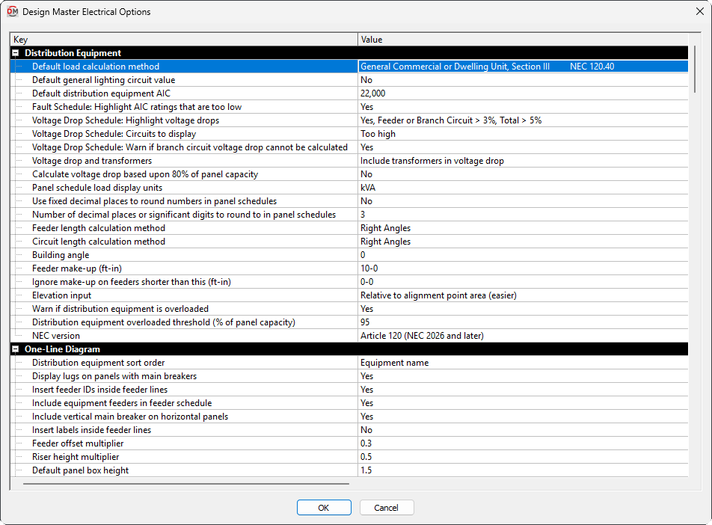Screen dimensions: 712x525
Task: Click OK to confirm options
Action: (323, 508)
